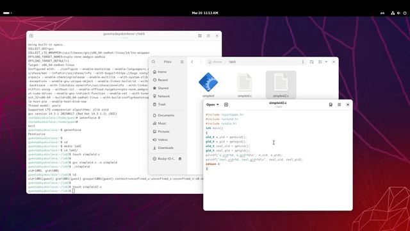Select Recent in the Files sidebar
This screenshot has width=410, height=231.
tap(168, 80)
